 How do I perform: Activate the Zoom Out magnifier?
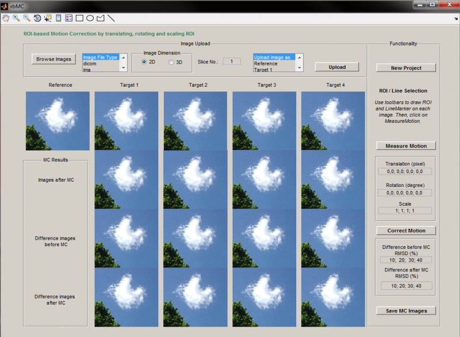click(26, 18)
